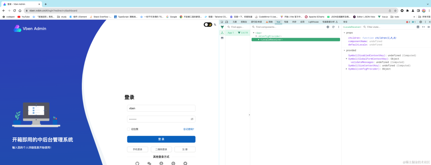Image resolution: width=431 pixels, height=165 pixels.
Task: Click the WeChat login icon
Action: click(149, 163)
